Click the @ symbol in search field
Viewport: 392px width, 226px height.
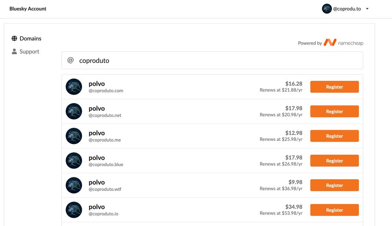pos(71,60)
